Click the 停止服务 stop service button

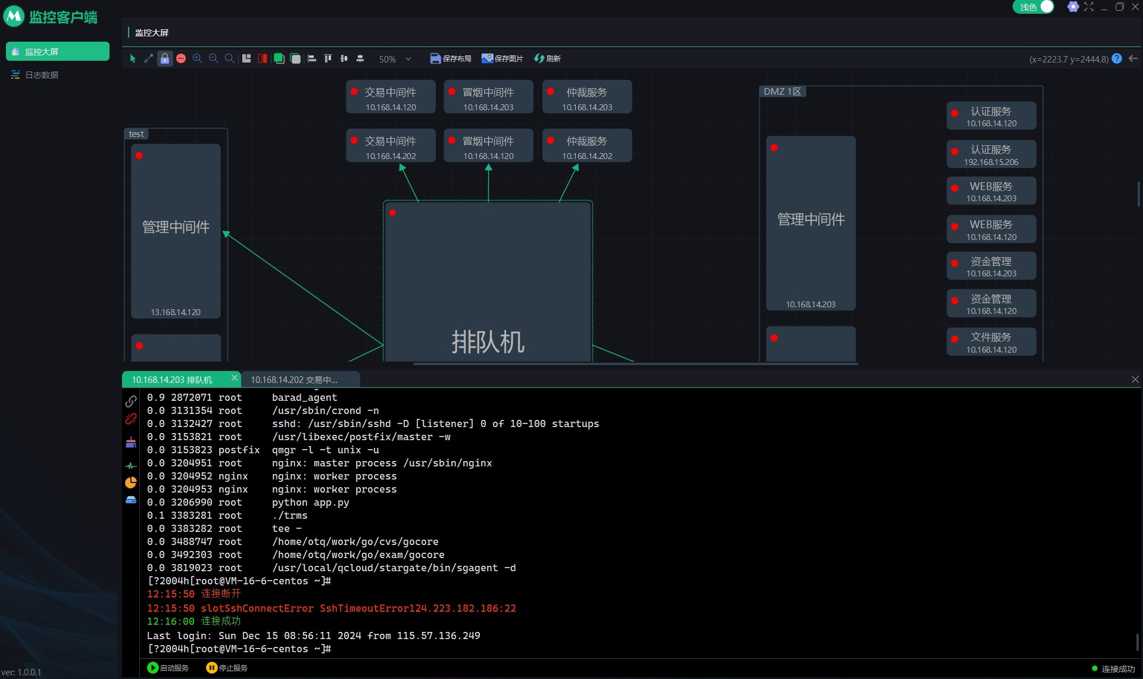pyautogui.click(x=227, y=668)
